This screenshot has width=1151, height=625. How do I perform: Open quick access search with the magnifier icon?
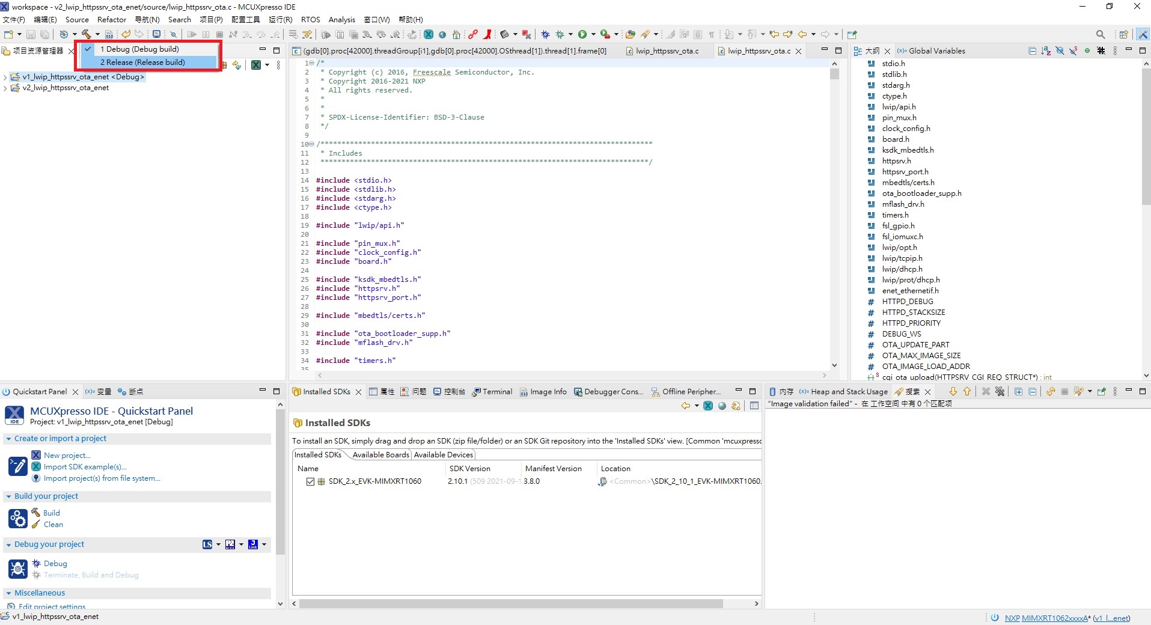coord(1102,34)
